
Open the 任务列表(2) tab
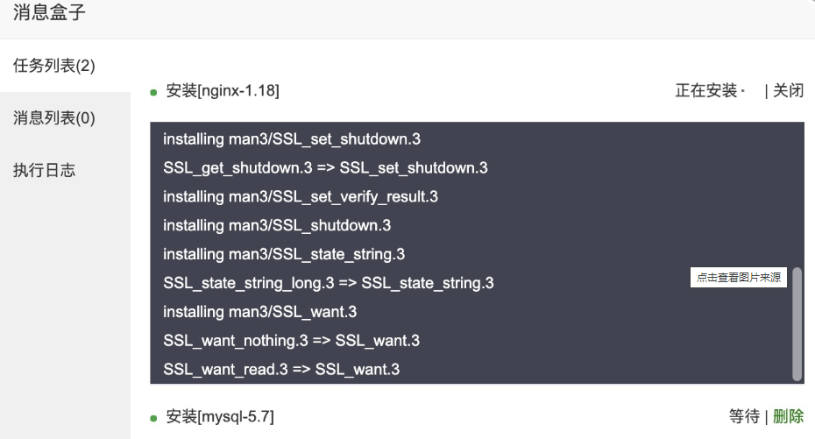[54, 66]
